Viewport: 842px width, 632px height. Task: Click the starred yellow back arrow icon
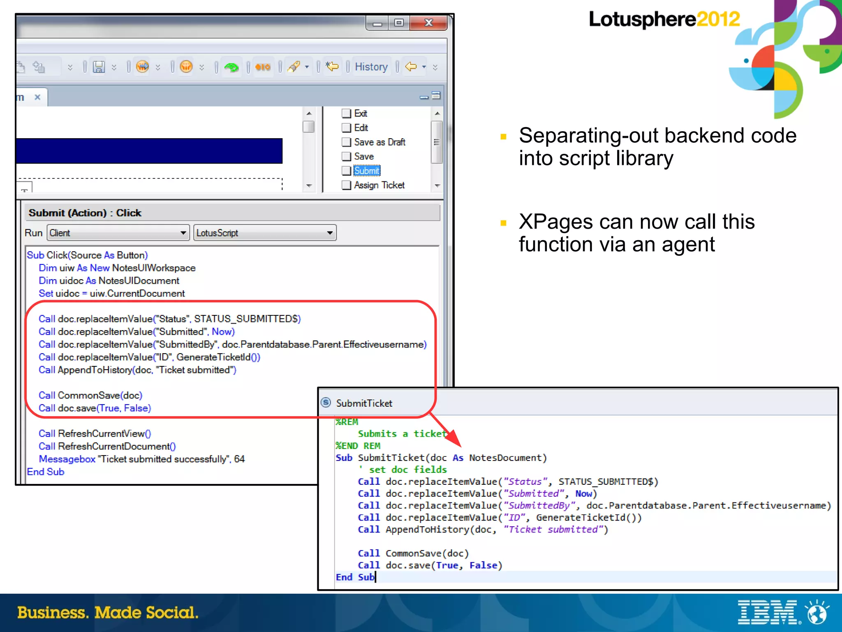point(332,66)
